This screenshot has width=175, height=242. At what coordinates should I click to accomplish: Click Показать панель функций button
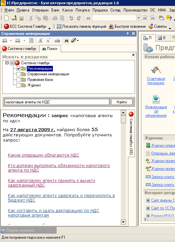(x=82, y=26)
